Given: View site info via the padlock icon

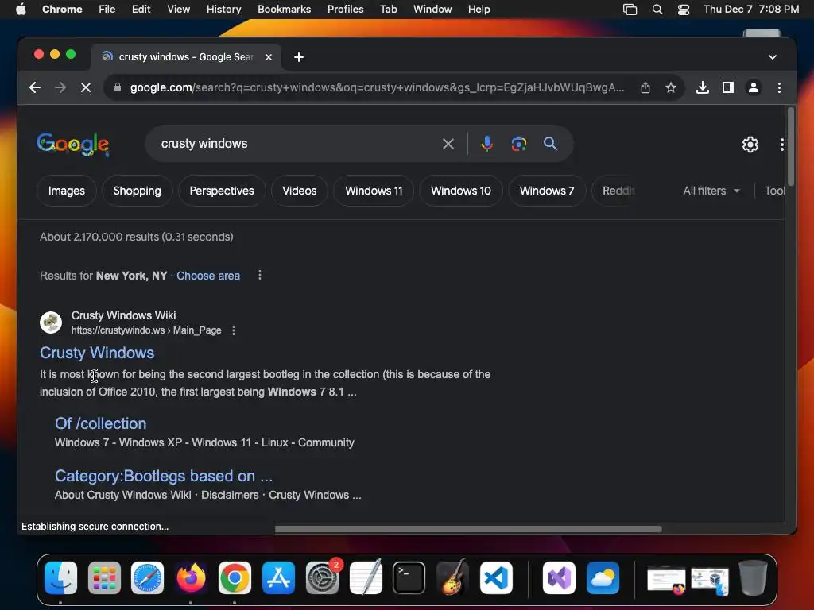Looking at the screenshot, I should point(118,87).
